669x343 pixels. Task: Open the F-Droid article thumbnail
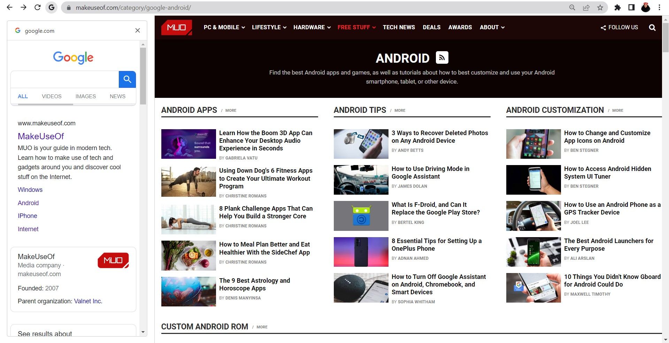361,216
